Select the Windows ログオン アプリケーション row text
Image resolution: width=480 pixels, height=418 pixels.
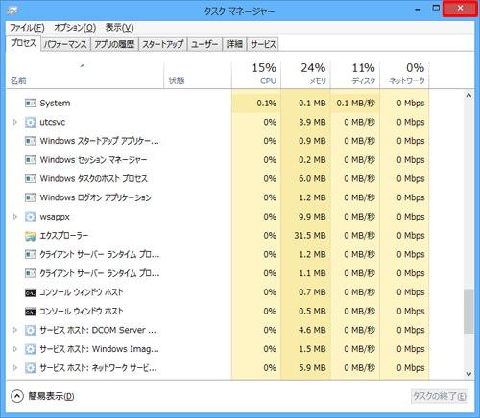click(96, 197)
